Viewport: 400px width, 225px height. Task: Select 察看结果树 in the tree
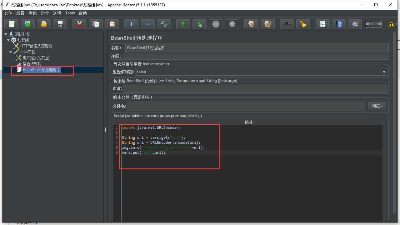pyautogui.click(x=32, y=64)
